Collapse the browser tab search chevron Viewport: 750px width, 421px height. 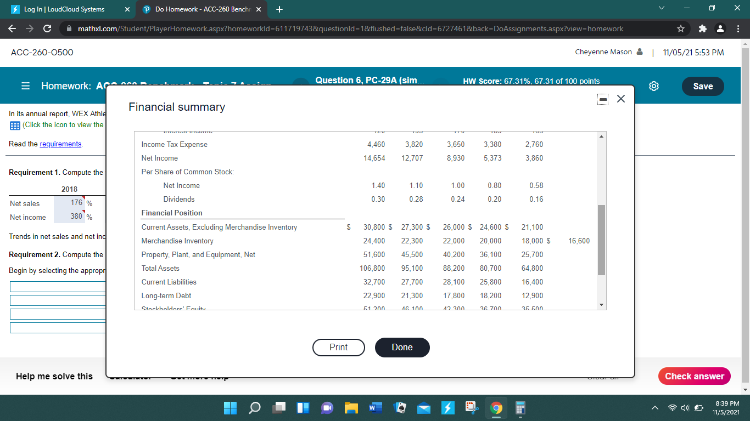pos(662,8)
